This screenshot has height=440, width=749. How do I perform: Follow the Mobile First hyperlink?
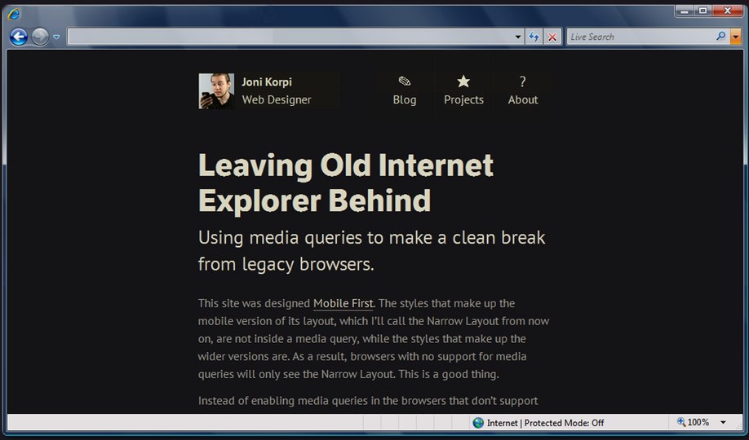(343, 303)
